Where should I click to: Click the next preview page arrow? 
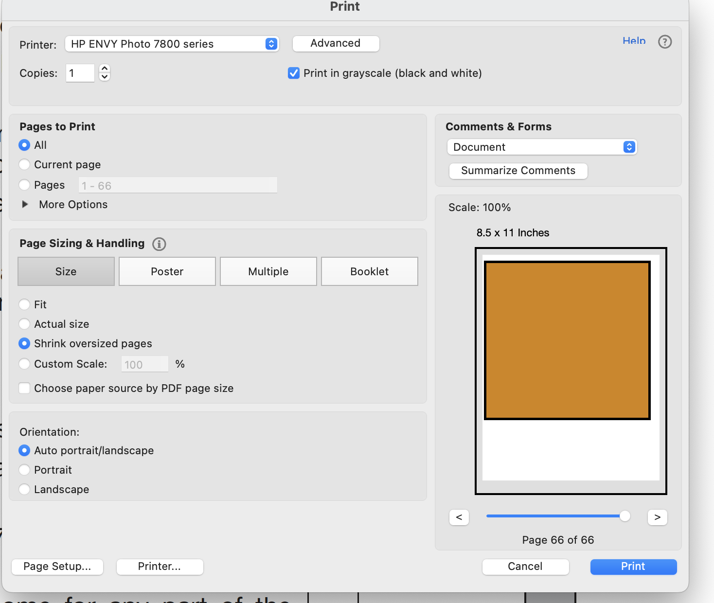pyautogui.click(x=657, y=517)
